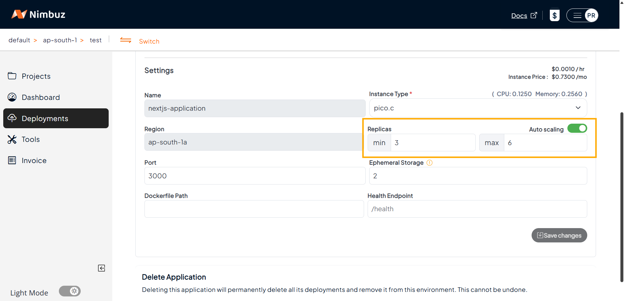624x301 pixels.
Task: Disable the Auto scaling toggle
Action: point(577,129)
